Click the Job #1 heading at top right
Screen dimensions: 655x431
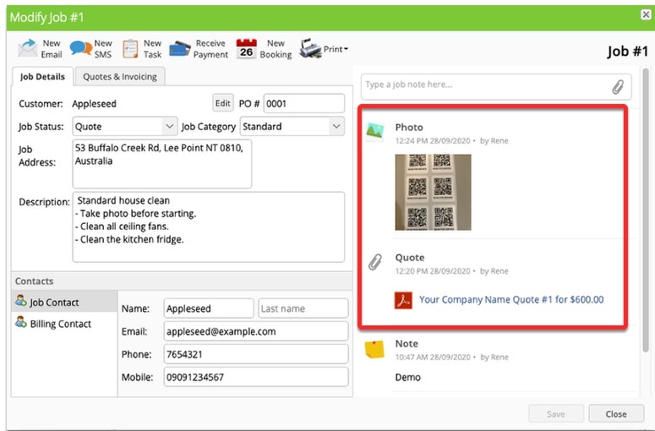point(627,52)
